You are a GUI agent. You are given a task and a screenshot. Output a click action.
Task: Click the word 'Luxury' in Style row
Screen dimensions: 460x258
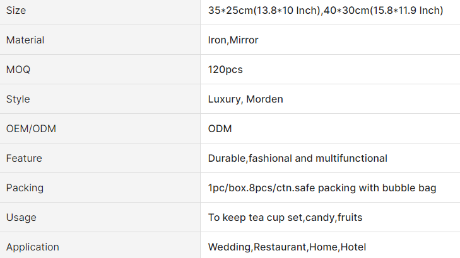(x=224, y=99)
